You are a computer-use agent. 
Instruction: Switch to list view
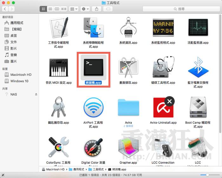point(50,9)
